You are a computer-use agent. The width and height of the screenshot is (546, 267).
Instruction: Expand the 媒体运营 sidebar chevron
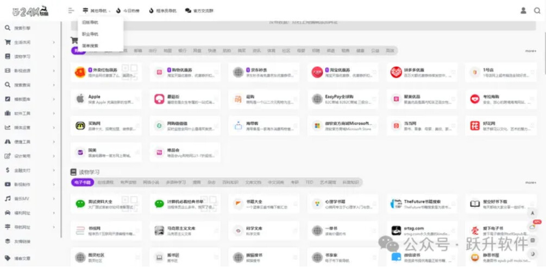[54, 128]
